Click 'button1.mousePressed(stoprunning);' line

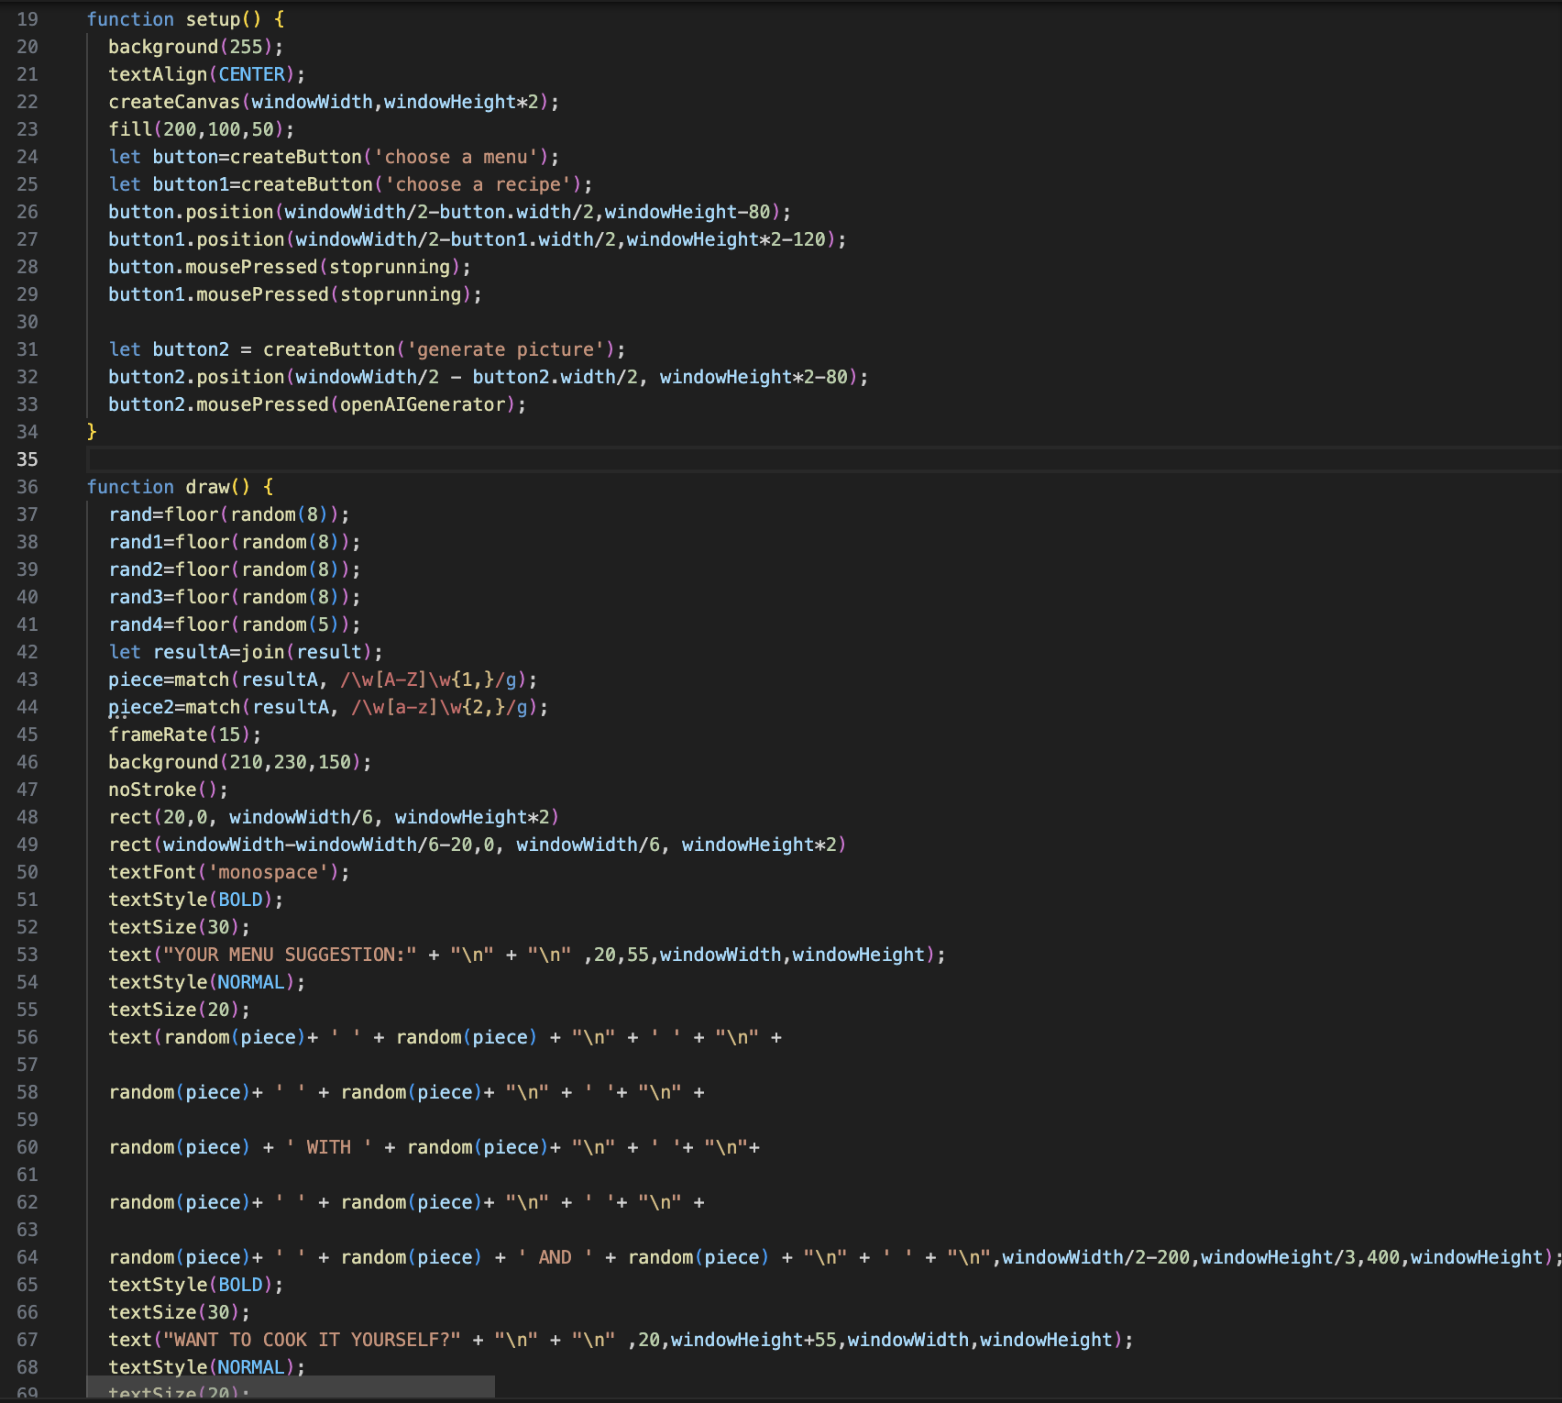tap(295, 294)
